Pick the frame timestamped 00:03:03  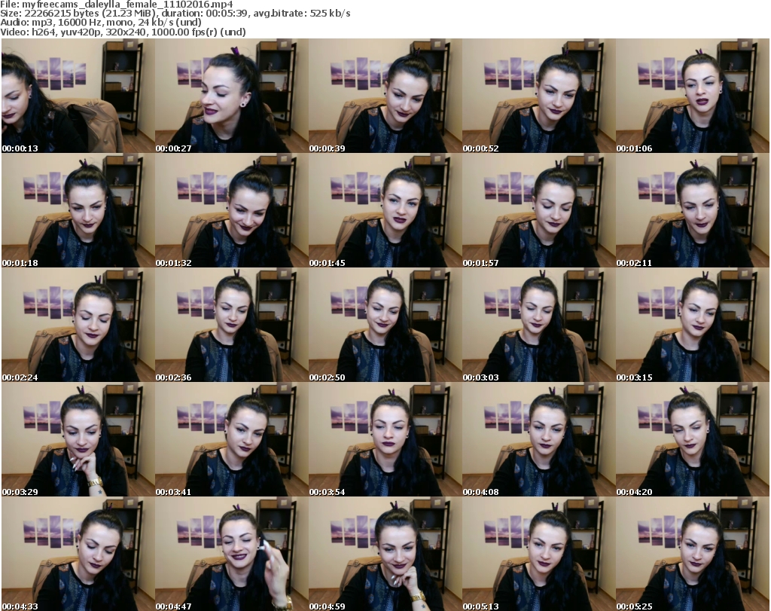click(x=539, y=325)
